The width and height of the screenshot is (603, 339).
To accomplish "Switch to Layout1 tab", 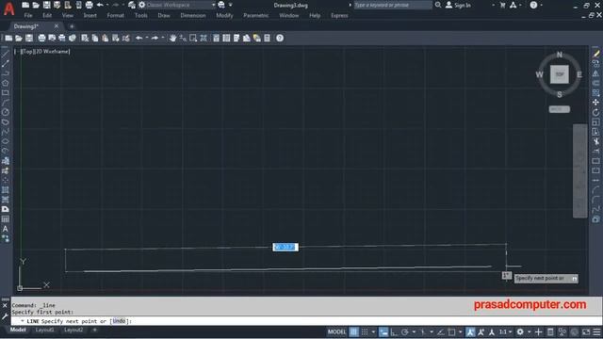I will coord(44,331).
